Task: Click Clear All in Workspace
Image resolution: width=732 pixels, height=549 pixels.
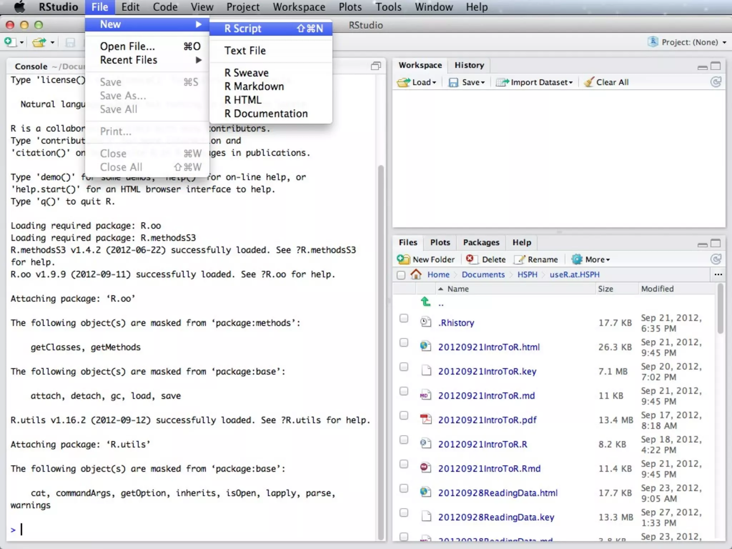Action: (x=606, y=82)
